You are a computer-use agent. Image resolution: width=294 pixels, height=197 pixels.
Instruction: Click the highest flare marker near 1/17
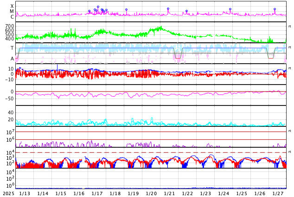(x=98, y=7)
